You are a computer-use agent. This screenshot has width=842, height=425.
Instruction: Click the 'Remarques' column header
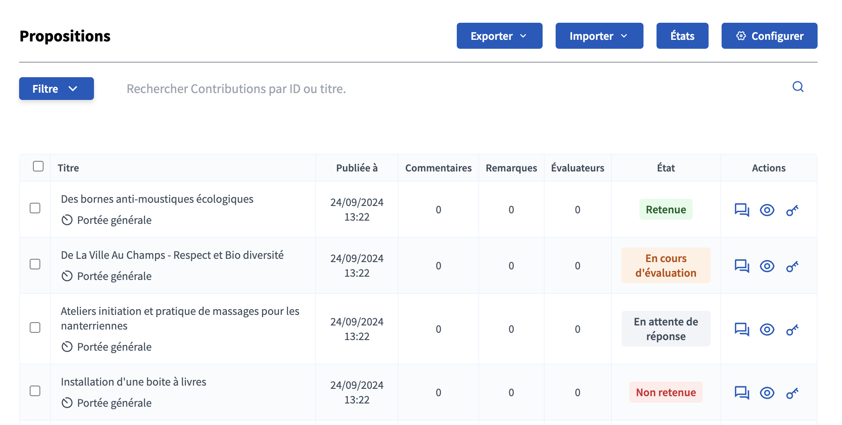point(511,168)
